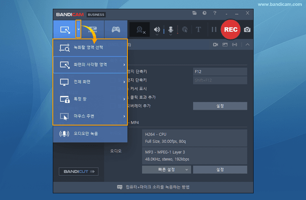Take a screenshot with camera icon
The height and width of the screenshot is (200, 306).
pos(247,30)
